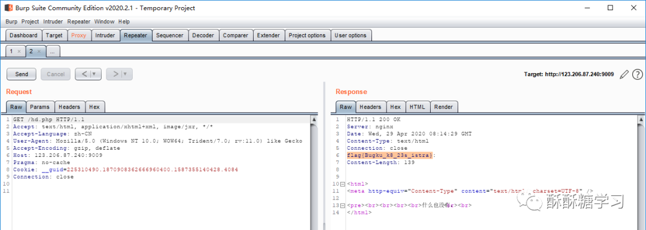Click the Target address label
646x230 pixels.
coord(569,74)
